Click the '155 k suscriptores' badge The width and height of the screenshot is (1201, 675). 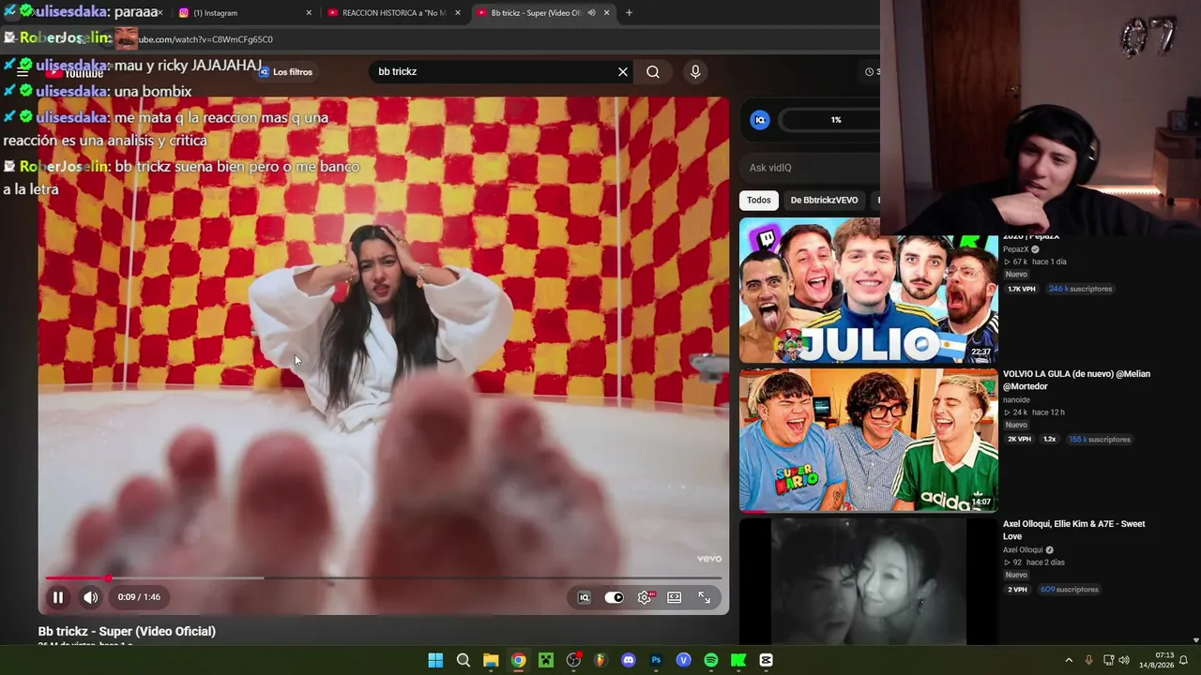1100,439
